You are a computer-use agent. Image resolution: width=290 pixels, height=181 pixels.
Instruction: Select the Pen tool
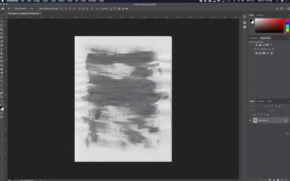[1, 77]
